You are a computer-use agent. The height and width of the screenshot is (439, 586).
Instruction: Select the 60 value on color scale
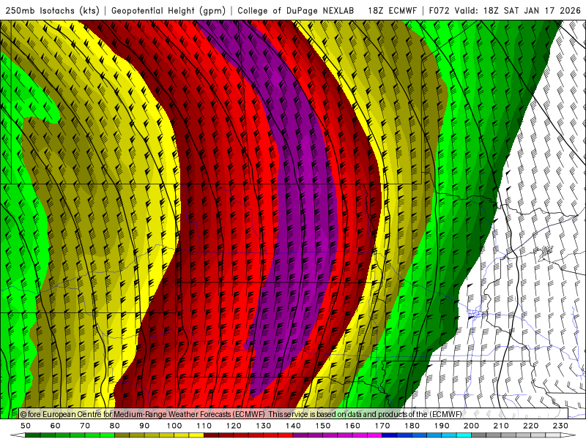(x=56, y=426)
